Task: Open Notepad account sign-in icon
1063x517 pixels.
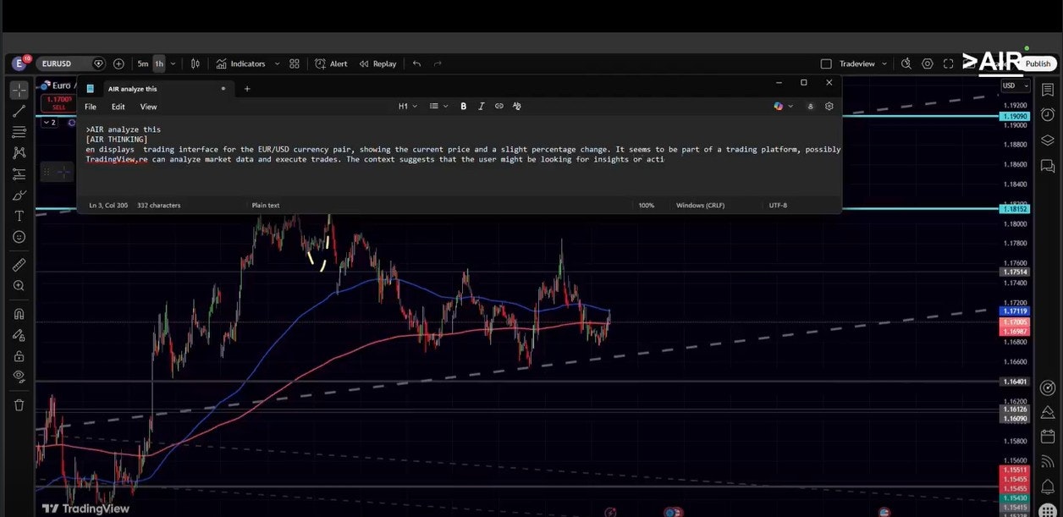Action: click(x=811, y=107)
